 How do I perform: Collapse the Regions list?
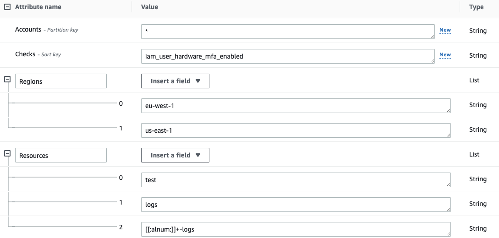click(x=7, y=79)
